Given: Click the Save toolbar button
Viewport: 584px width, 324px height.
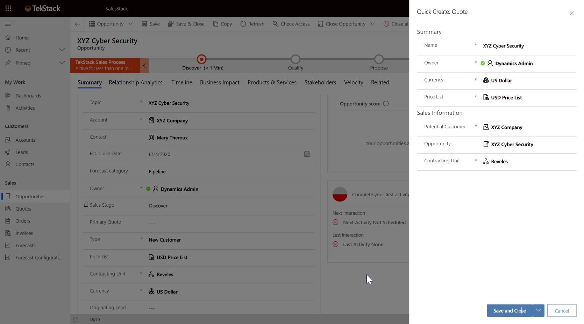Looking at the screenshot, I should pos(151,24).
